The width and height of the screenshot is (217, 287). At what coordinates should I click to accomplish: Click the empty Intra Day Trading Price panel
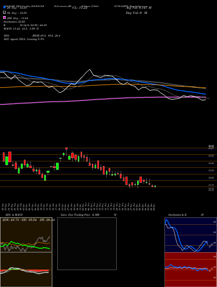click(x=87, y=244)
